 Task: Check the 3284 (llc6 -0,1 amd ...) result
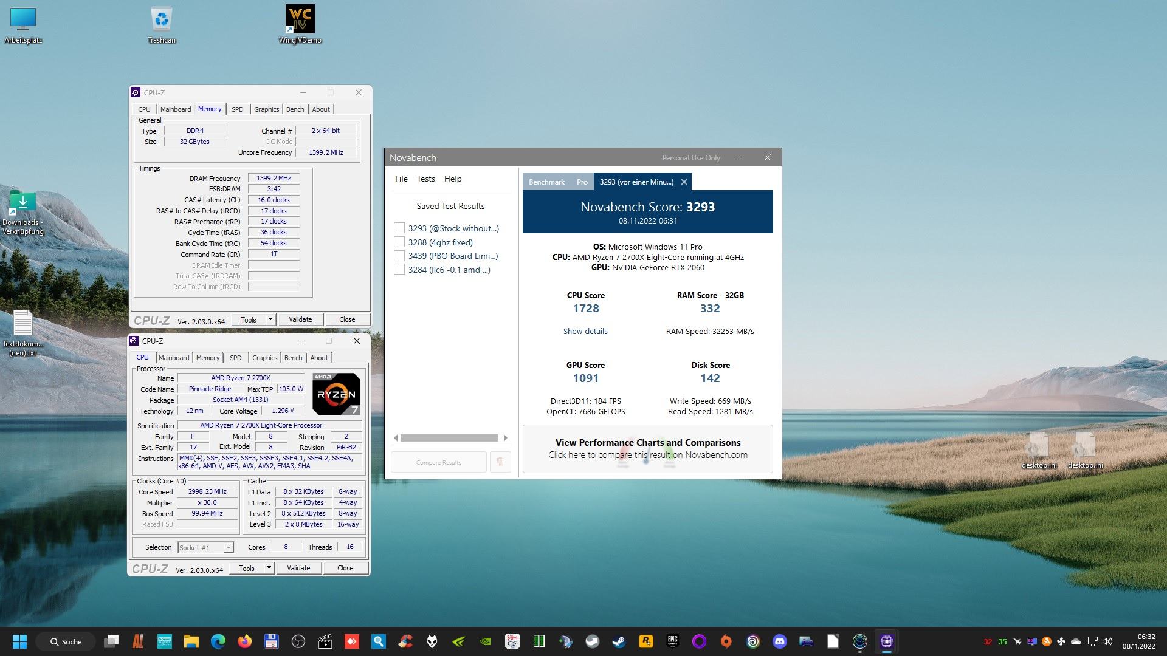399,270
